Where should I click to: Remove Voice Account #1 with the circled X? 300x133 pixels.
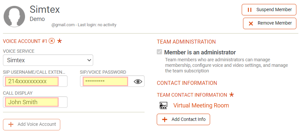coord(52,41)
